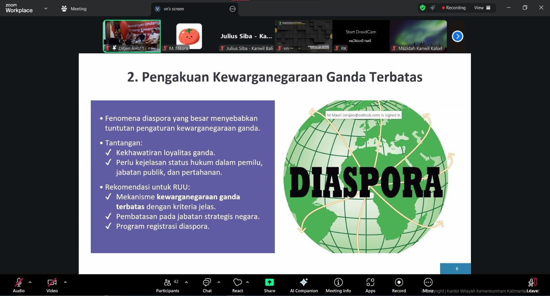
Task: Click 'Rekomendasi untuk RUU:' text
Action: (x=147, y=187)
